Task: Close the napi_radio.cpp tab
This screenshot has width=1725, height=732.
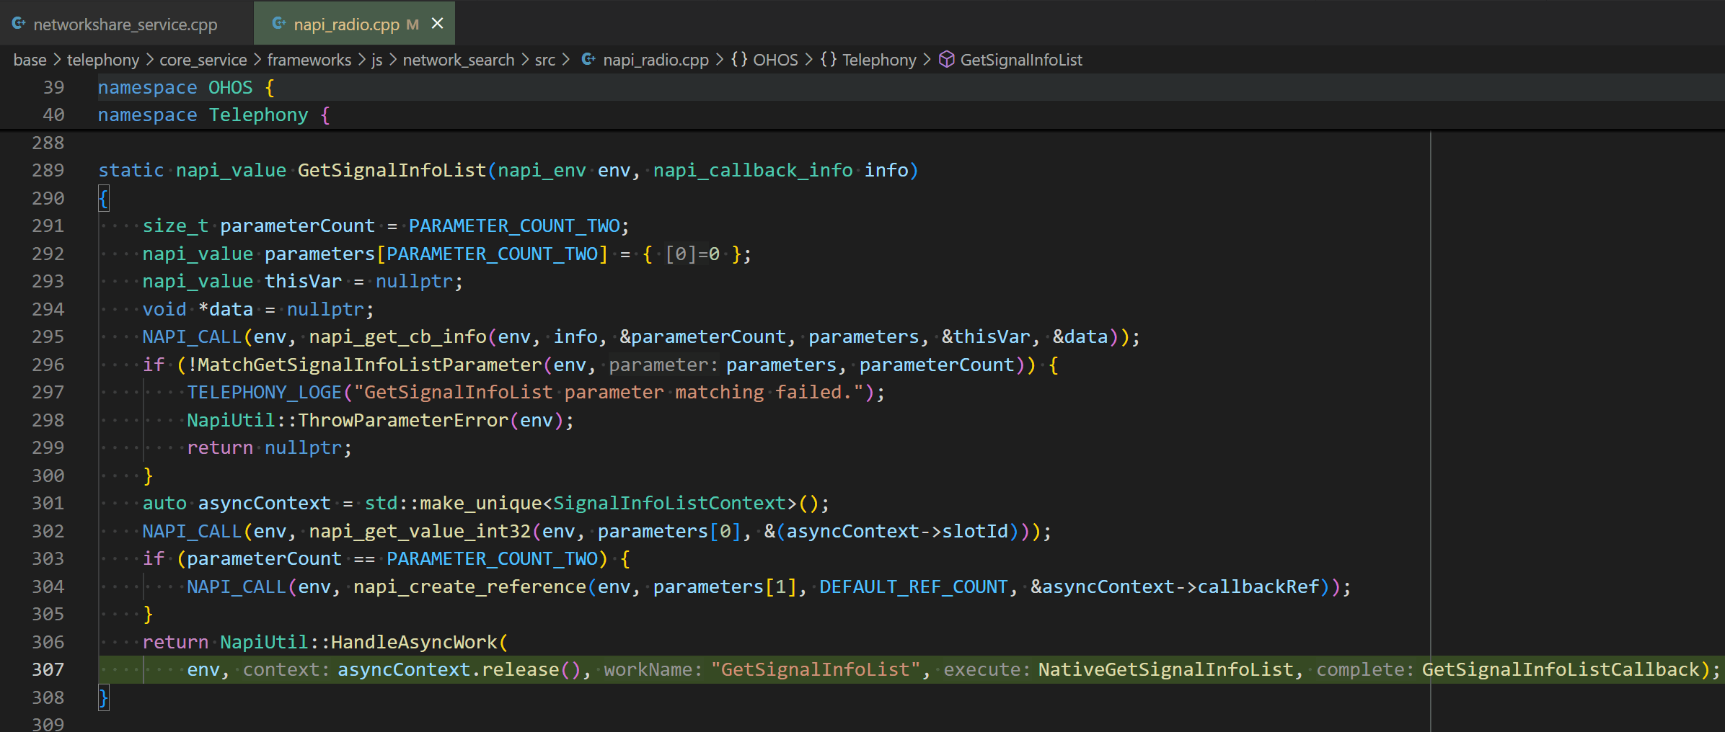Action: click(x=437, y=24)
